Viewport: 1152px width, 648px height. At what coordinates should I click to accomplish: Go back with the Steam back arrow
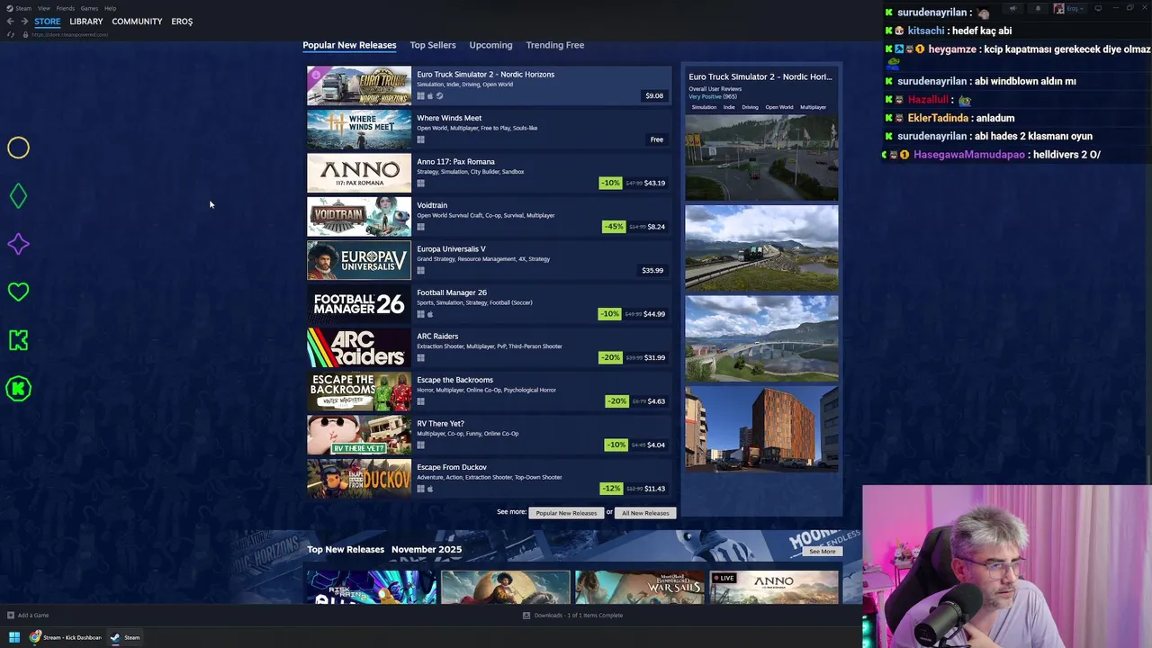pos(10,21)
